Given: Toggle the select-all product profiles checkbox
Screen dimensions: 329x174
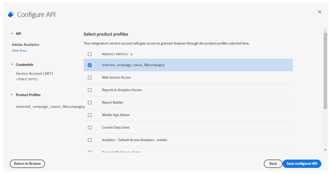Looking at the screenshot, I should pyautogui.click(x=90, y=54).
